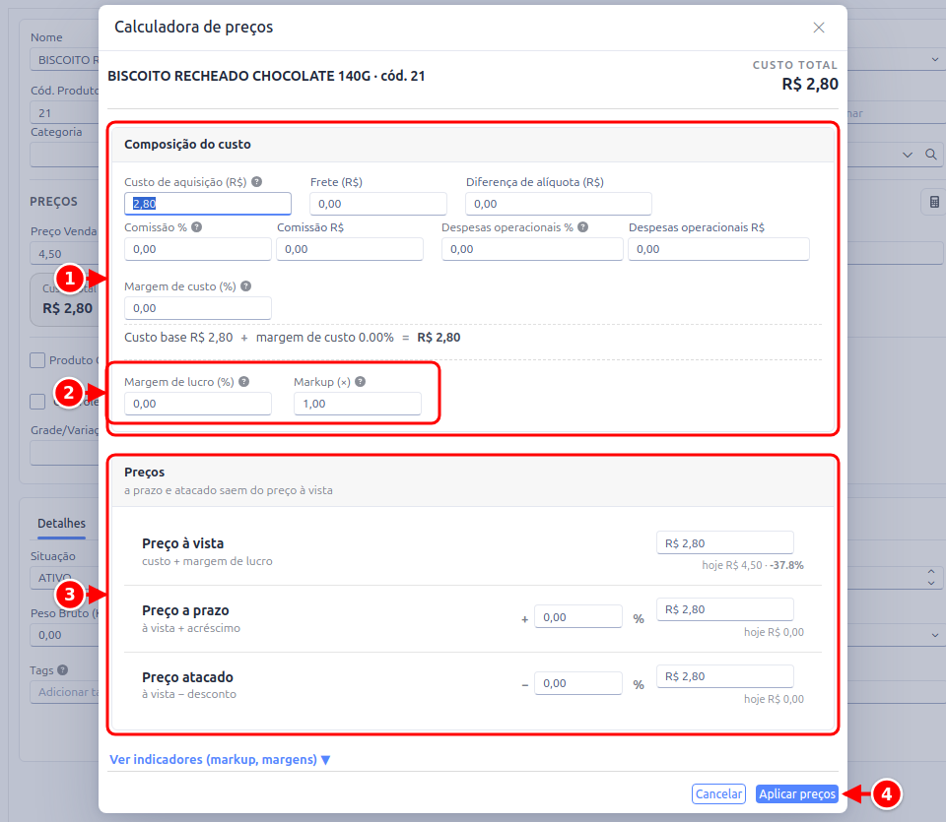Click the Margem de custo (%) field
The height and width of the screenshot is (822, 946).
coord(198,308)
